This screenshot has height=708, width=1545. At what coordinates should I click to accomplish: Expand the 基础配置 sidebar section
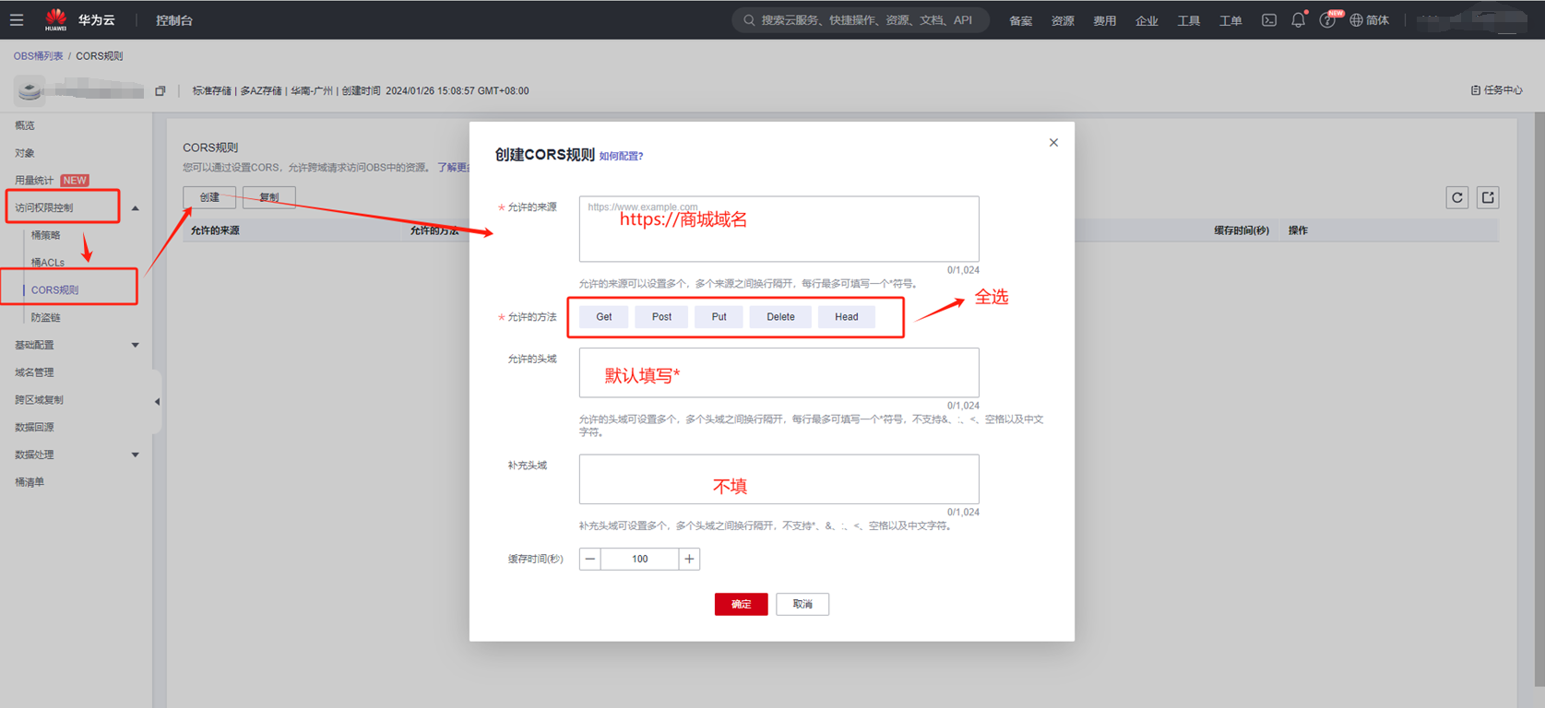tap(136, 345)
